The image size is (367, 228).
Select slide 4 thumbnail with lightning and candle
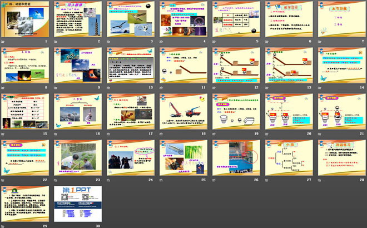click(x=183, y=19)
